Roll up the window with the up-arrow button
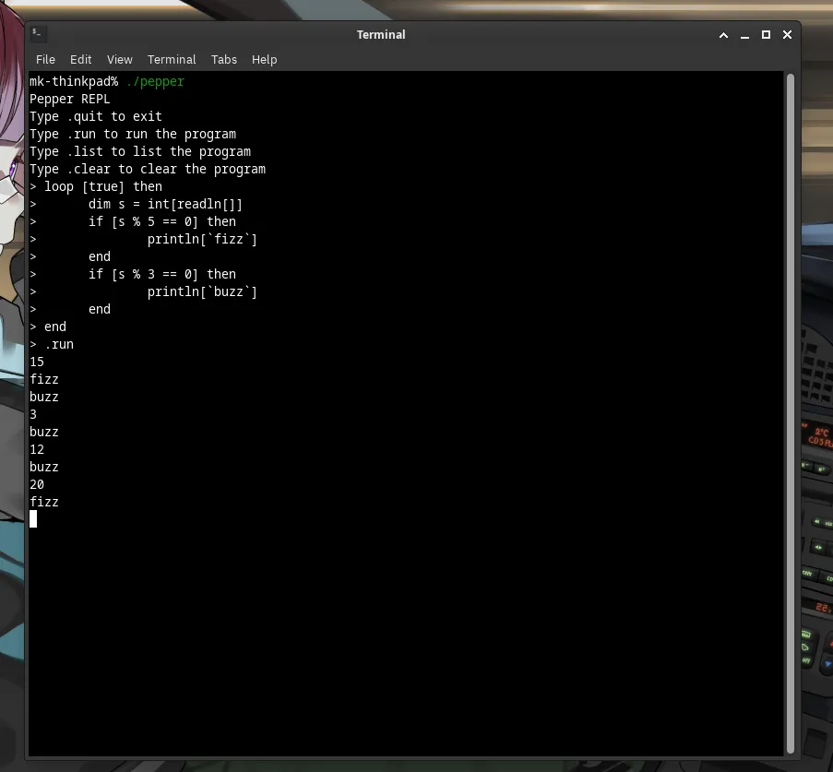Image resolution: width=833 pixels, height=772 pixels. [724, 35]
